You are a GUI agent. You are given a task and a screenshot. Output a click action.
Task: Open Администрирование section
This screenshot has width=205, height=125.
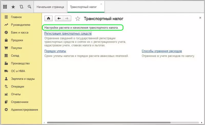[x=24, y=110]
